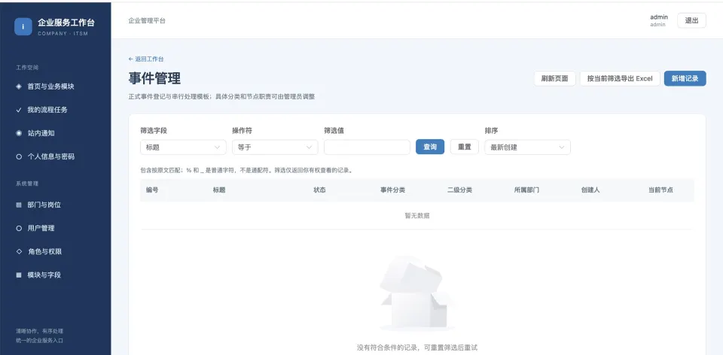Click the diamond outline icon beside 角色与权限

(x=19, y=251)
